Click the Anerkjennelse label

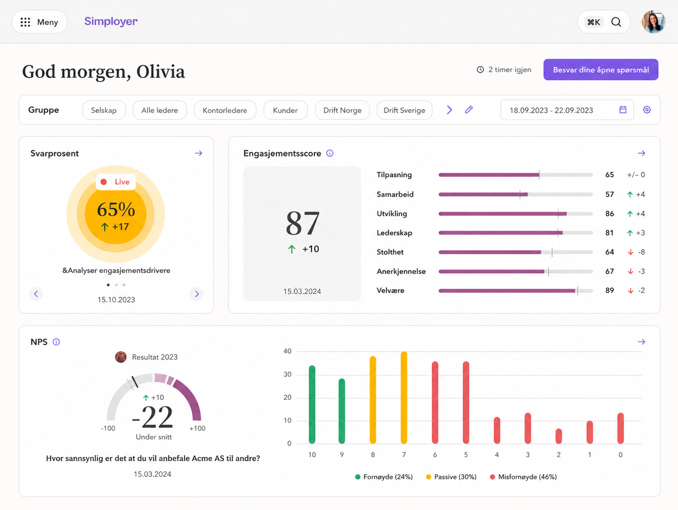[x=401, y=271]
